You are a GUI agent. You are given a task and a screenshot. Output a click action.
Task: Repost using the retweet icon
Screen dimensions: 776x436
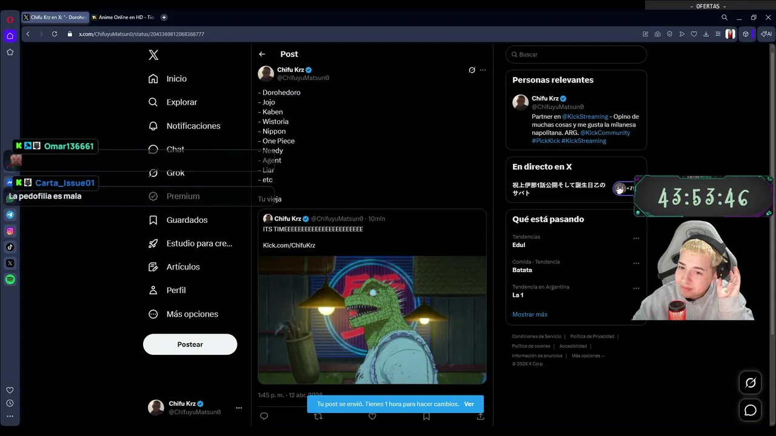[318, 417]
